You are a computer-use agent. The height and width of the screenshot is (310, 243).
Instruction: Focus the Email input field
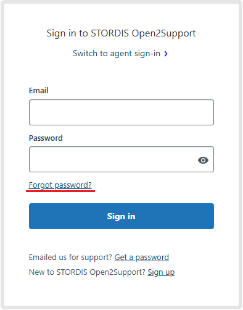pos(121,112)
